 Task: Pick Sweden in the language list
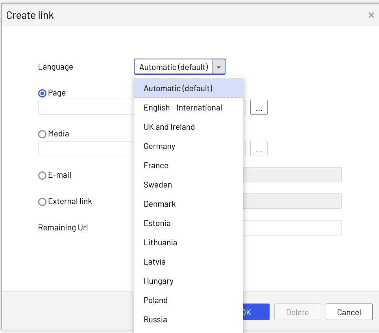pyautogui.click(x=158, y=185)
